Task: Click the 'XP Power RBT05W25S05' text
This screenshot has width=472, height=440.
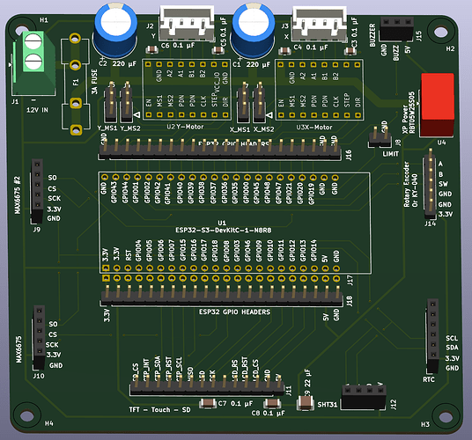Action: pos(409,113)
